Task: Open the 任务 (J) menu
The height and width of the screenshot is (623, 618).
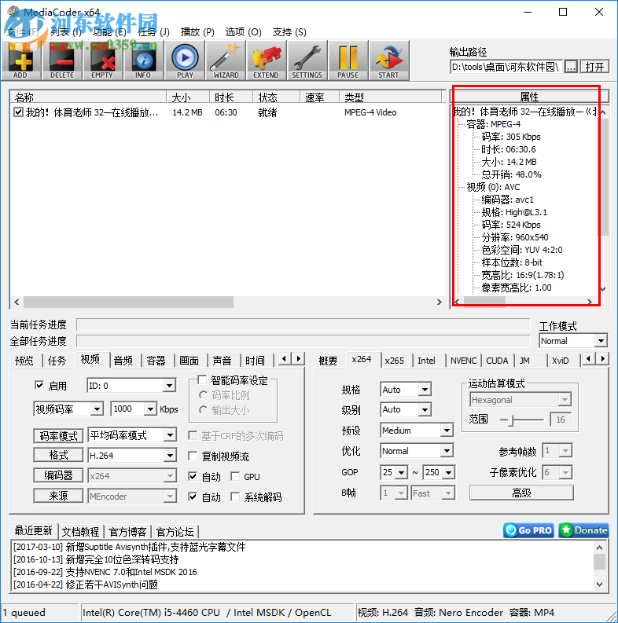Action: point(153,31)
